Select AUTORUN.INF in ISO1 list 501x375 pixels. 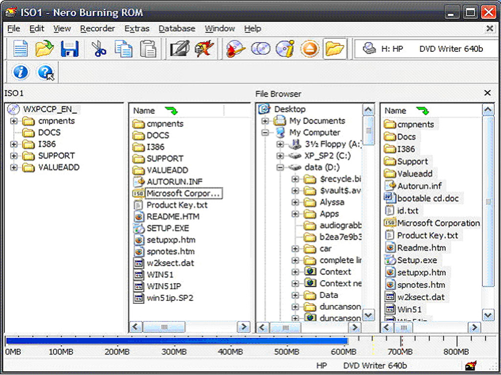pos(174,182)
